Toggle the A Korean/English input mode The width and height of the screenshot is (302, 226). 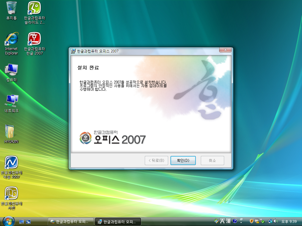click(x=222, y=221)
